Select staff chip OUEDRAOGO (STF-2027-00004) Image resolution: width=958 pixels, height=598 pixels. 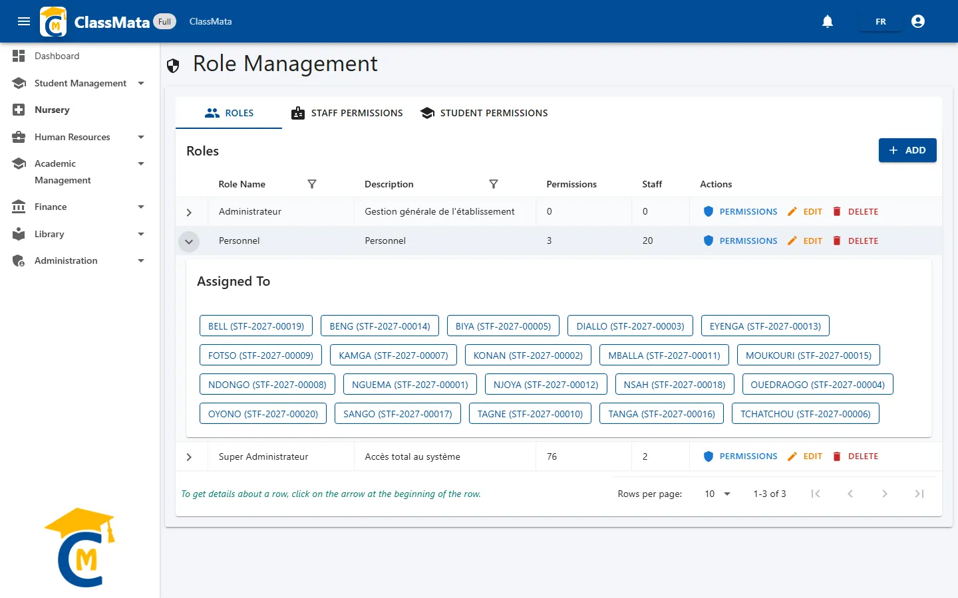coord(818,385)
